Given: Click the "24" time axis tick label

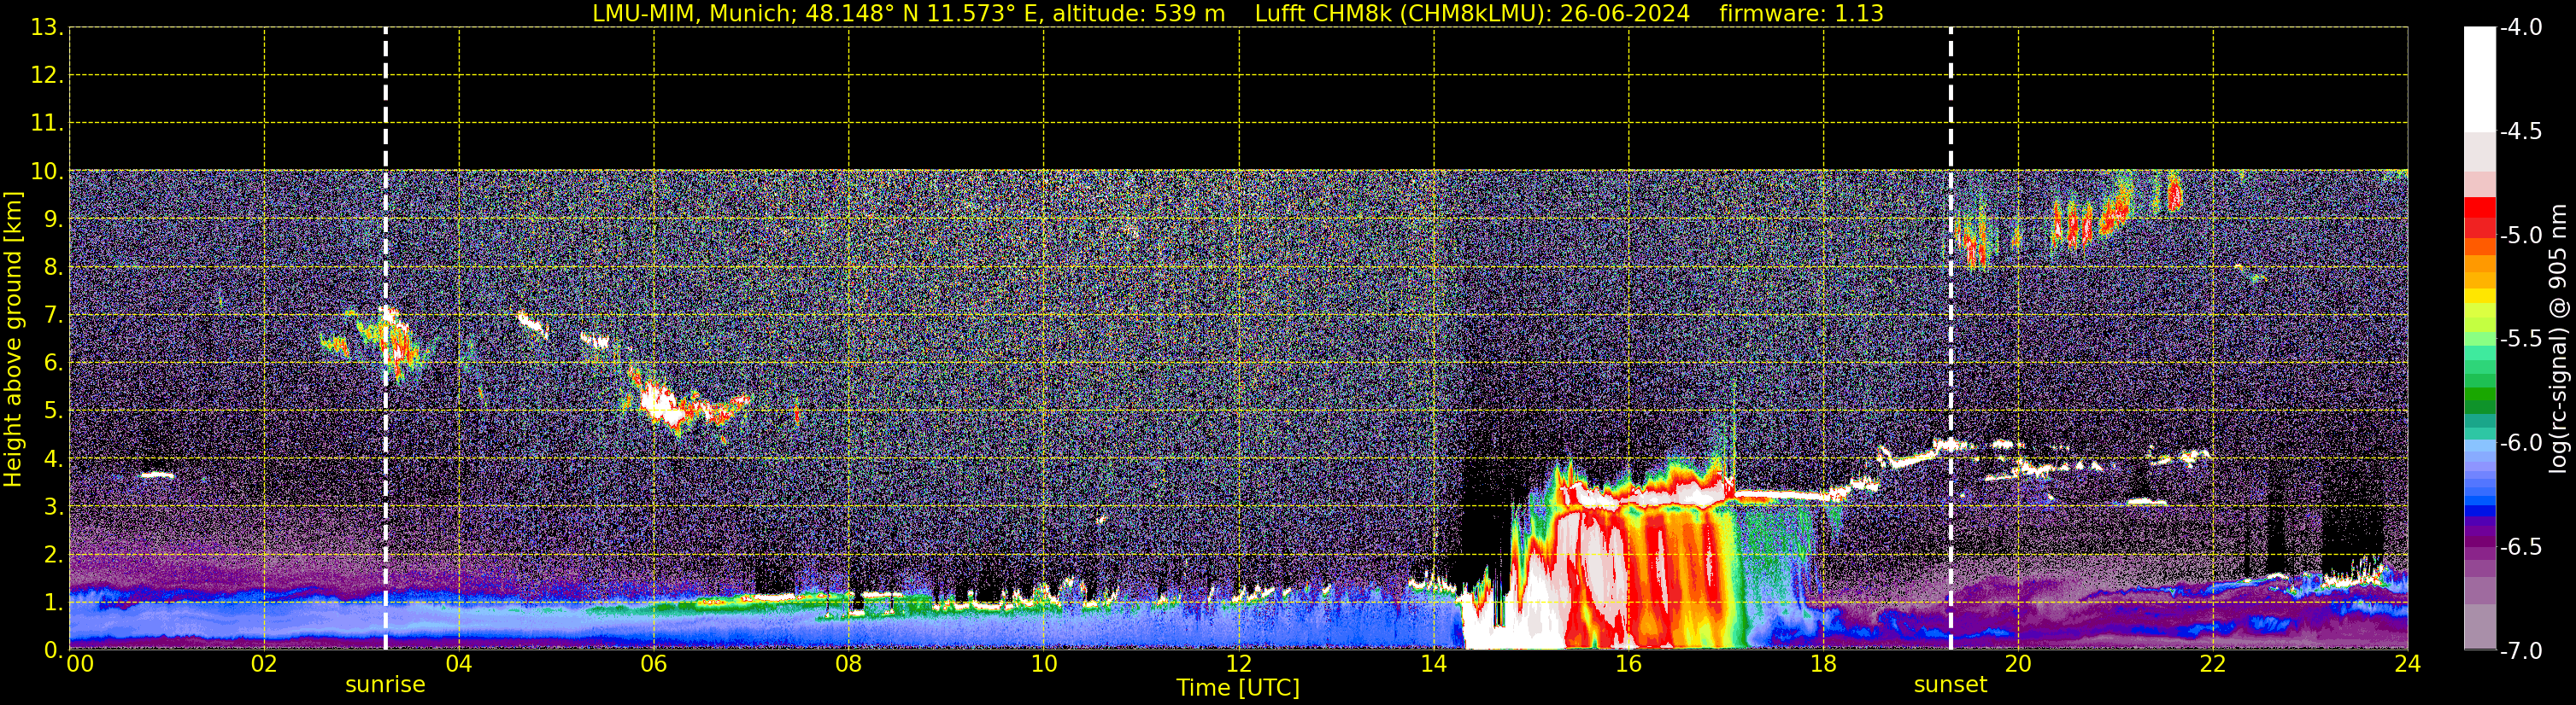Looking at the screenshot, I should [x=2407, y=664].
